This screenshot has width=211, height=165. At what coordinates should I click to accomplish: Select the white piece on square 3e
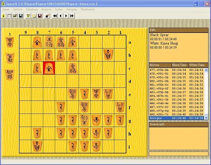pyautogui.click(x=96, y=94)
